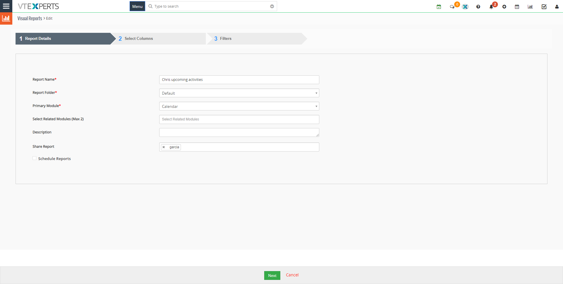Open the help question mark icon
563x284 pixels.
pyautogui.click(x=478, y=7)
